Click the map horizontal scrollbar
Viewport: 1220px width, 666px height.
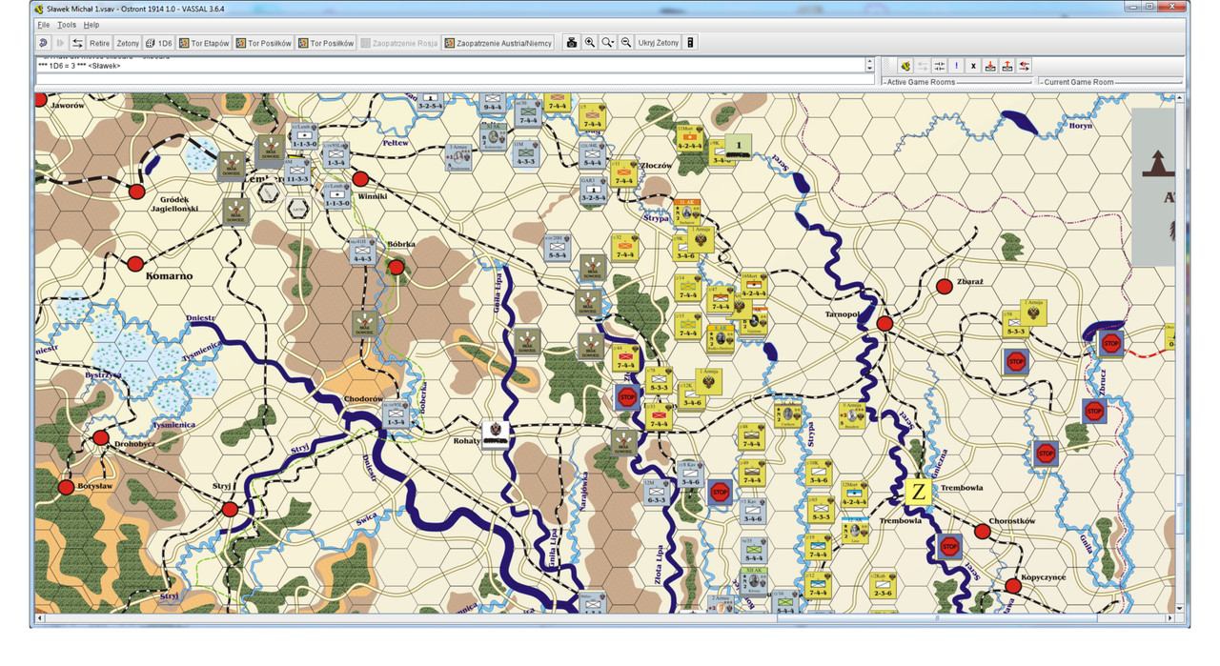pyautogui.click(x=606, y=618)
